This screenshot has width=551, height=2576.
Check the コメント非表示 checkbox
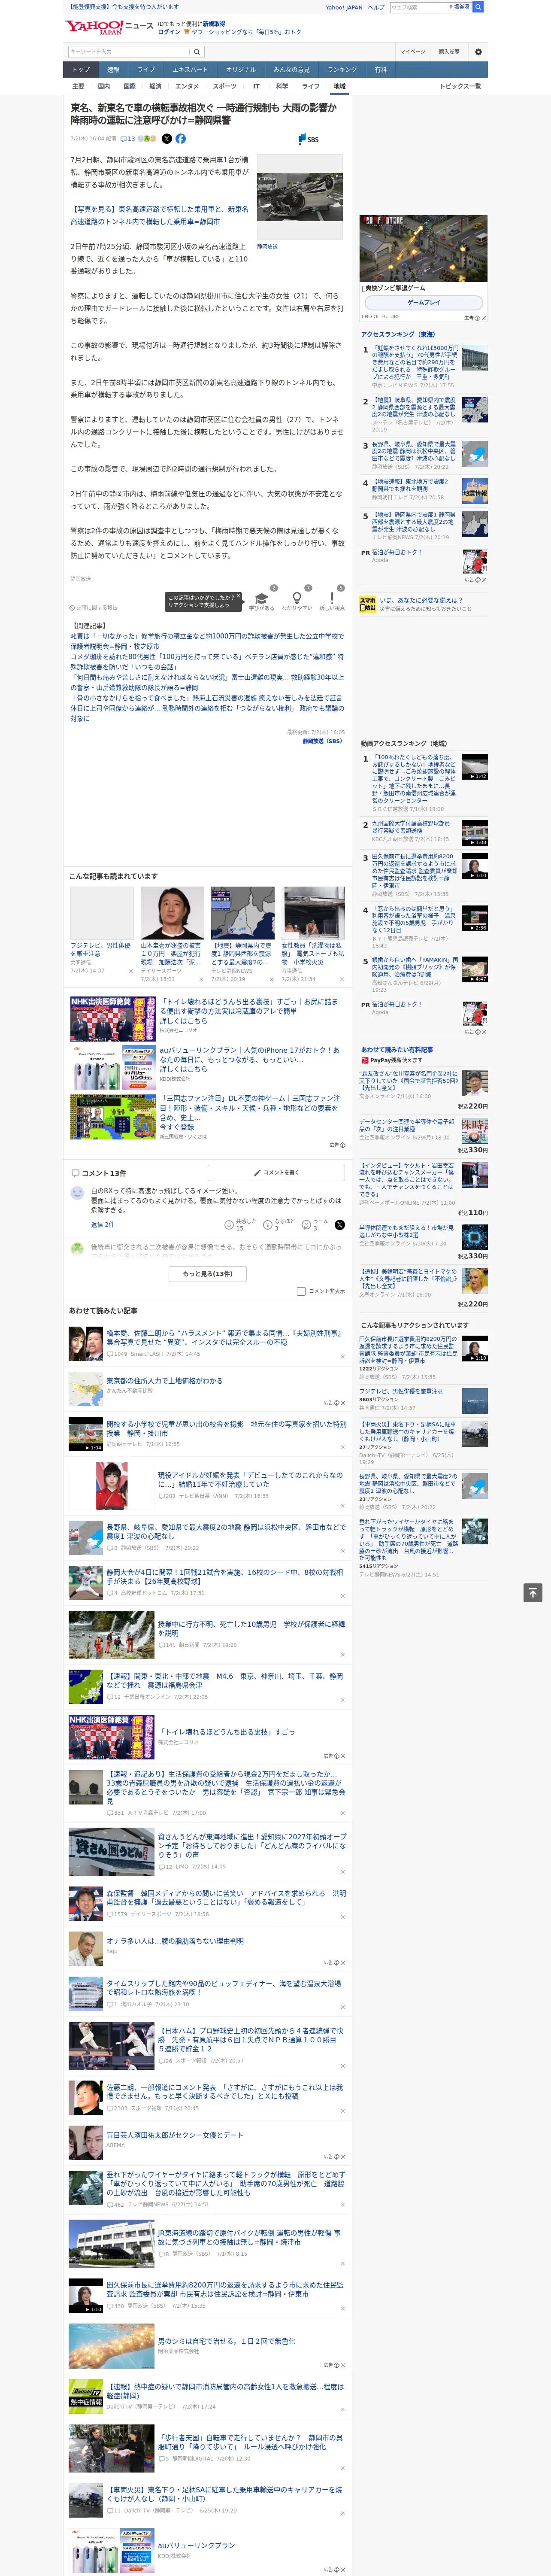[x=301, y=1291]
